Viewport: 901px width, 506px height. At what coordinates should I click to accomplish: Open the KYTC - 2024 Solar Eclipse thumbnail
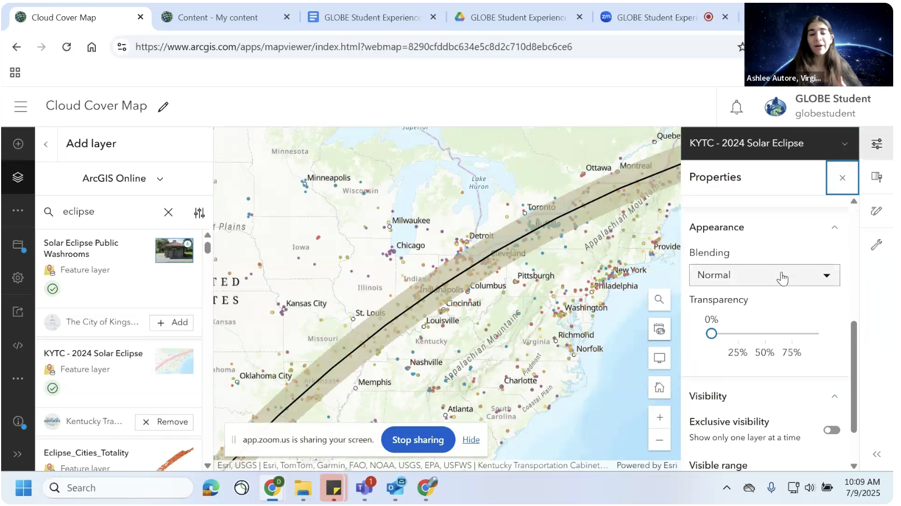pyautogui.click(x=175, y=361)
